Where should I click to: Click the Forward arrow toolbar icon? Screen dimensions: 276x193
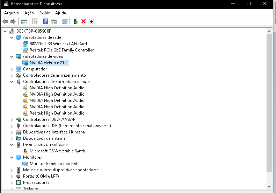[13, 21]
